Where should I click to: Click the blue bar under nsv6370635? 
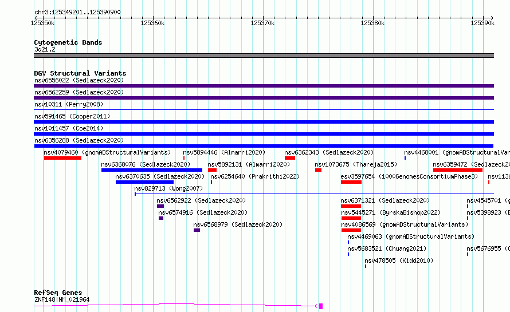[144, 182]
